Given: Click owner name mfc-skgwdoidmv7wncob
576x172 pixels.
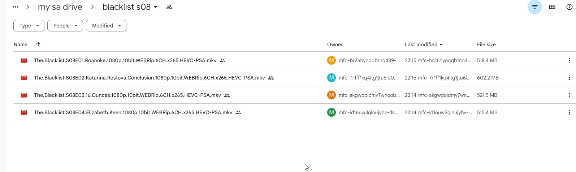Looking at the screenshot, I should (x=369, y=95).
